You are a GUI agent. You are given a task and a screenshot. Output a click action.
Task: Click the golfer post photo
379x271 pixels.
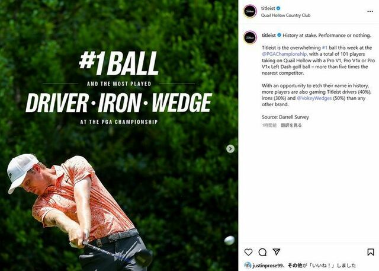pyautogui.click(x=119, y=135)
